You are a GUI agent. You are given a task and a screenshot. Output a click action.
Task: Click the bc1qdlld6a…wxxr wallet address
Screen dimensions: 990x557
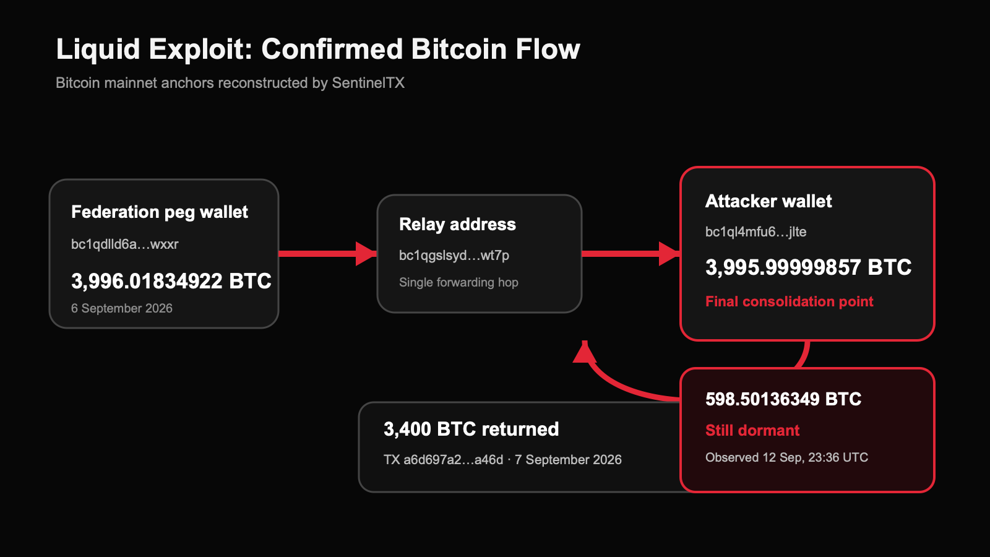click(125, 244)
